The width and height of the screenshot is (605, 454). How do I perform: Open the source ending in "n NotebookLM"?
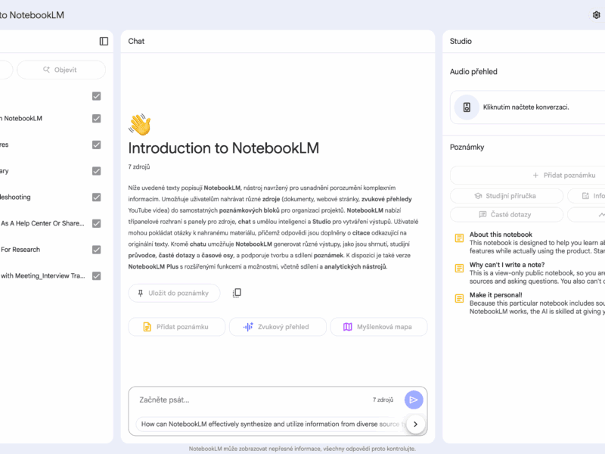[x=21, y=119]
